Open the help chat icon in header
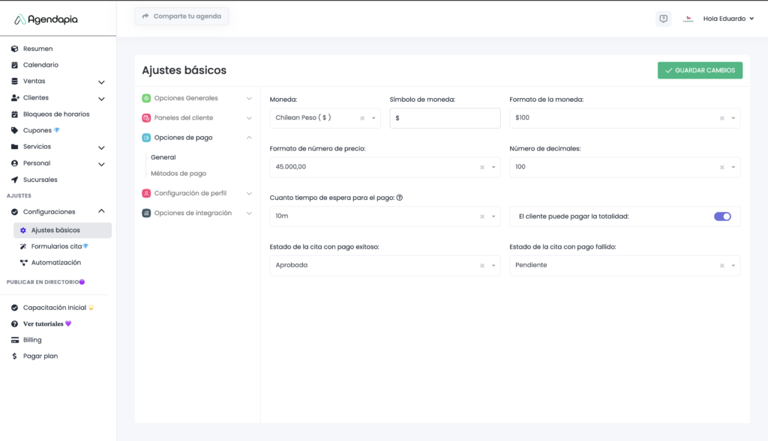The height and width of the screenshot is (441, 768). (663, 19)
